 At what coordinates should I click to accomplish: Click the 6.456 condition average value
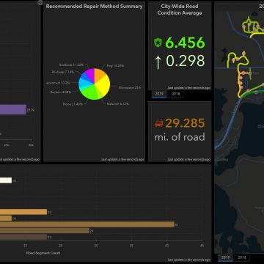(x=185, y=43)
